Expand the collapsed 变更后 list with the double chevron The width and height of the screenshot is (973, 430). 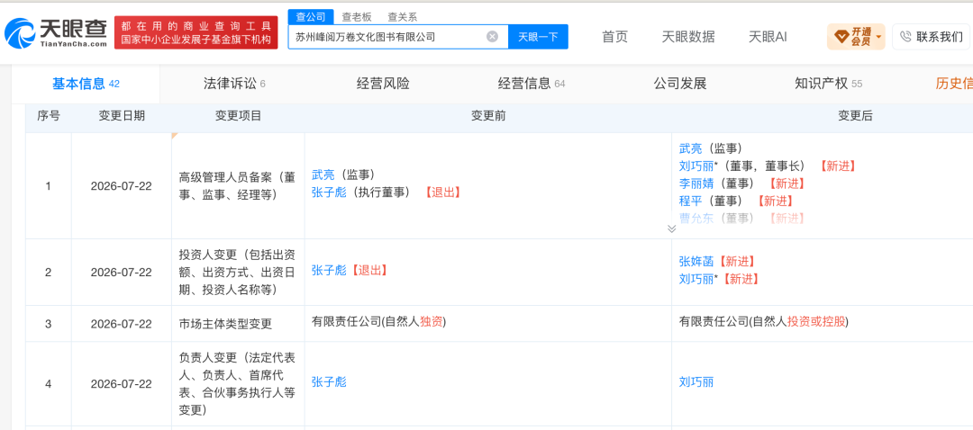tap(671, 228)
